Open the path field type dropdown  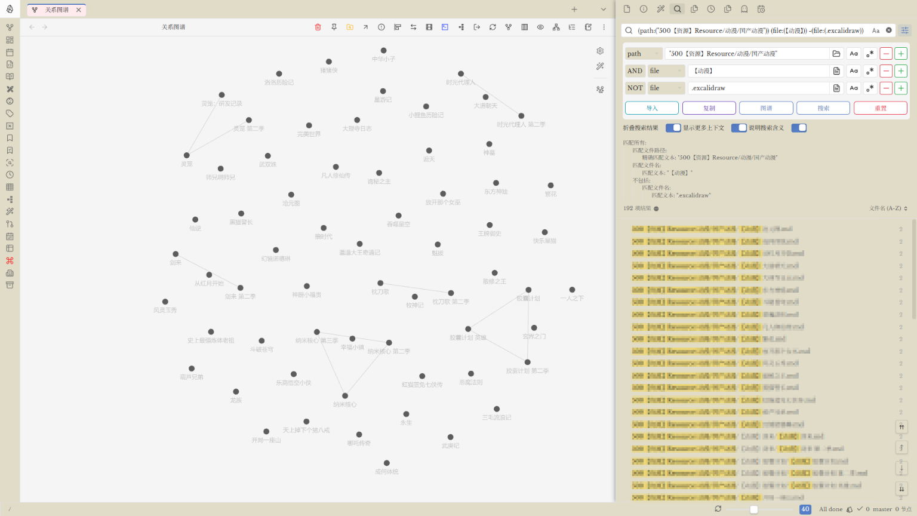click(x=644, y=54)
